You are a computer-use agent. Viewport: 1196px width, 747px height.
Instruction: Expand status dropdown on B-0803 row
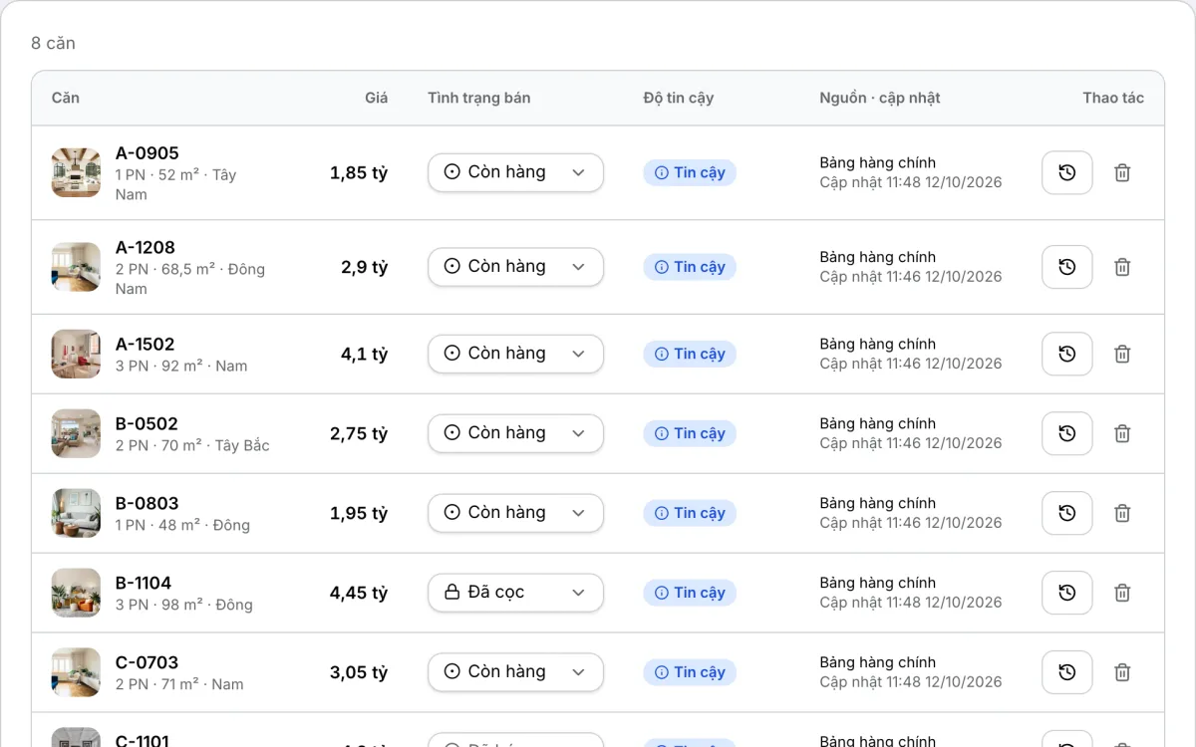(x=515, y=513)
